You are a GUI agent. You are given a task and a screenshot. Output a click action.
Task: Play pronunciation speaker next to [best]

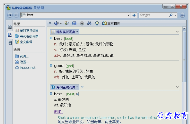(78, 94)
